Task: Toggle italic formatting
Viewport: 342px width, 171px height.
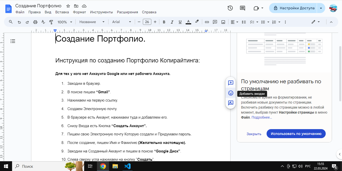Action: 172,22
